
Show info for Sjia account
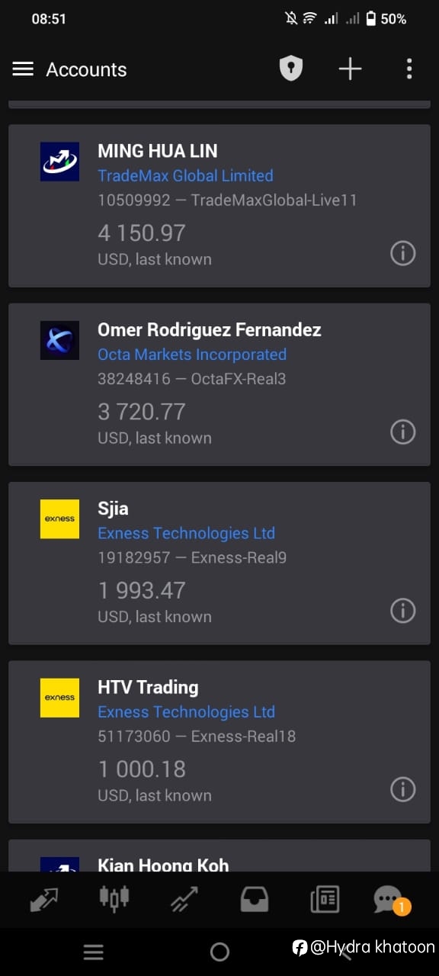pyautogui.click(x=403, y=610)
